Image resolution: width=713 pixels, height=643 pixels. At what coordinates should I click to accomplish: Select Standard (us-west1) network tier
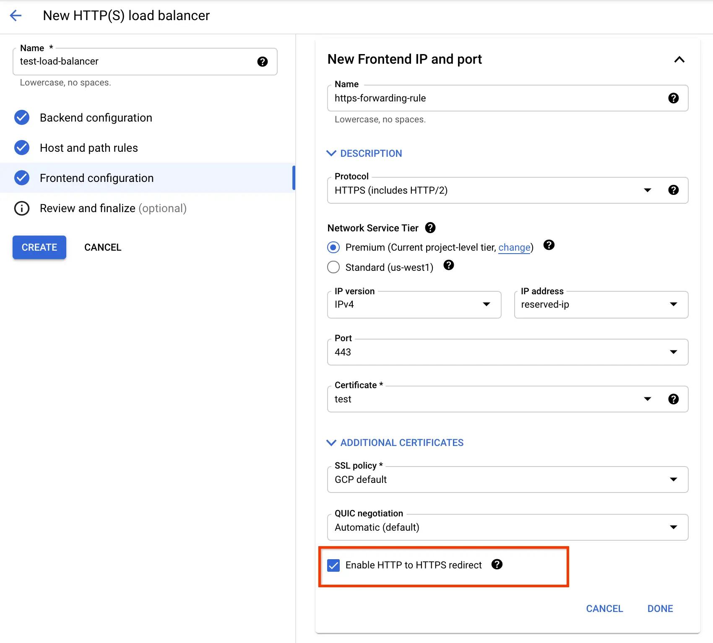click(333, 267)
